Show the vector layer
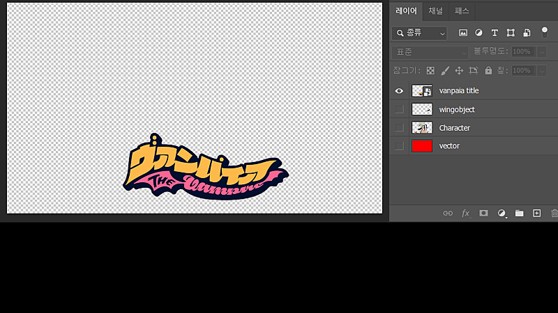The width and height of the screenshot is (558, 313). (x=399, y=146)
